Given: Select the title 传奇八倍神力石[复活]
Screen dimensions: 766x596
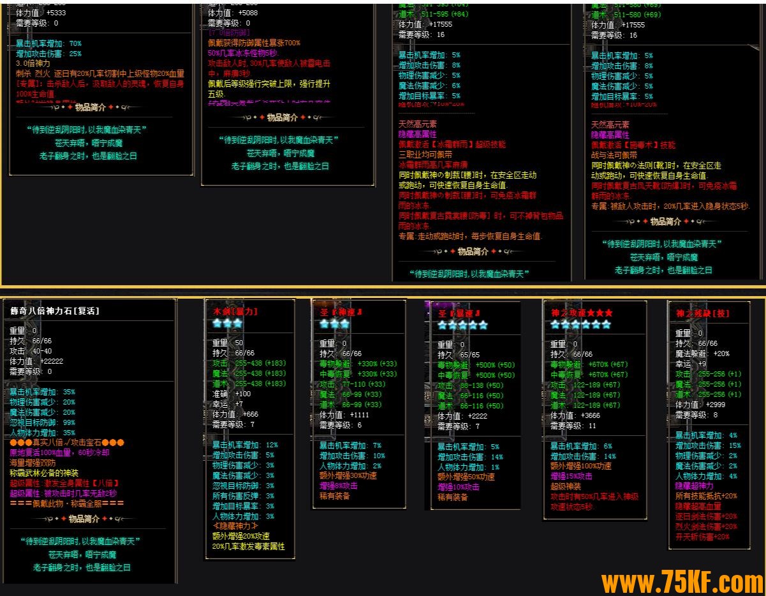Looking at the screenshot, I should pos(54,311).
